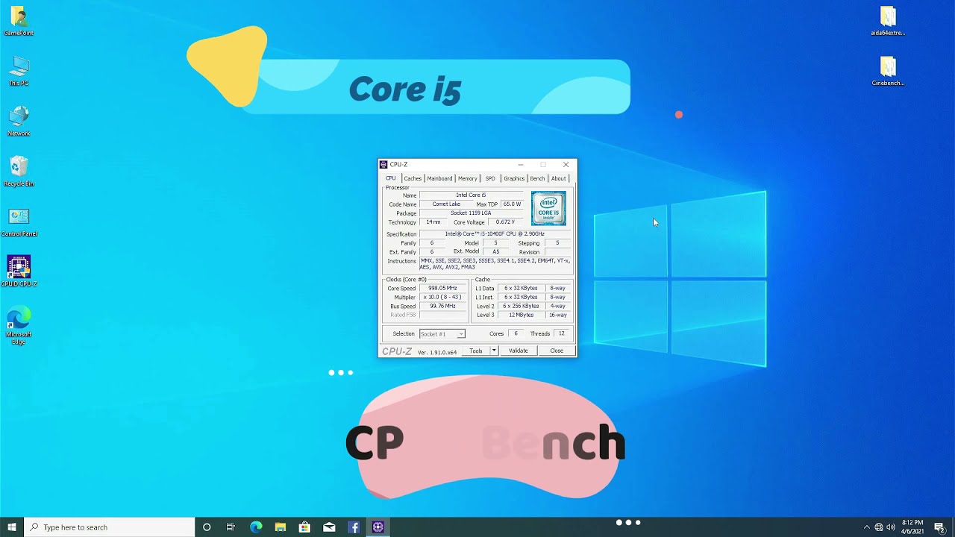Viewport: 955px width, 537px height.
Task: Click the 99.76 MHz bus speed value
Action: coord(442,306)
